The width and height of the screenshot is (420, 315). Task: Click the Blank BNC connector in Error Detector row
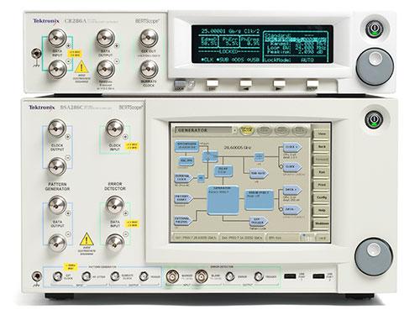[x=202, y=276]
